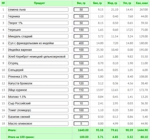Viewport: 150px width, 140px height.
Task: Click the product field 'семена льна'
Action: click(x=38, y=10)
